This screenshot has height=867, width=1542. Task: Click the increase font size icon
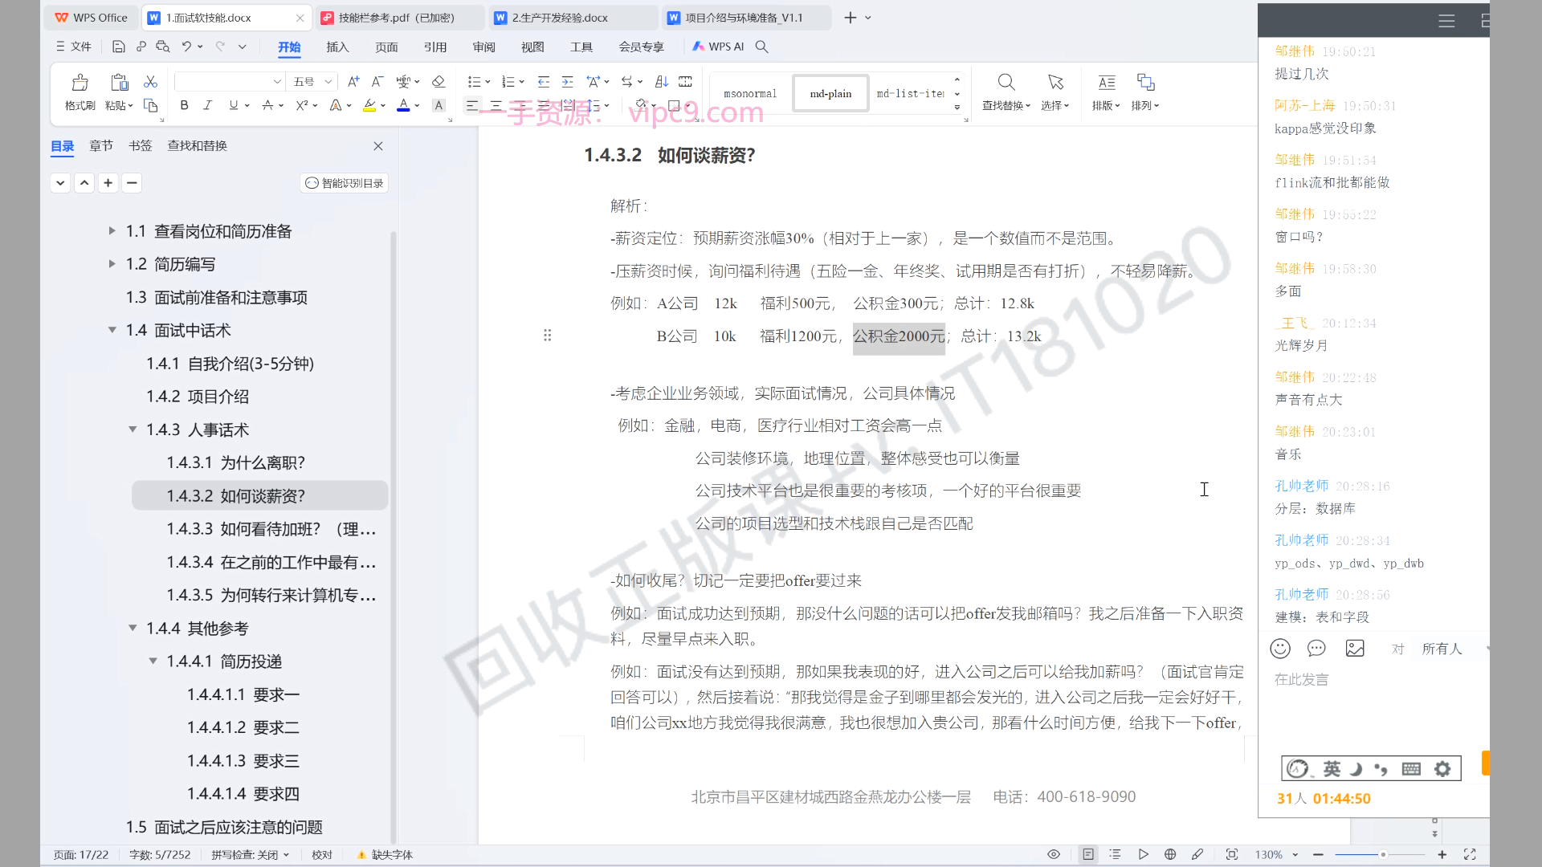[x=353, y=82]
